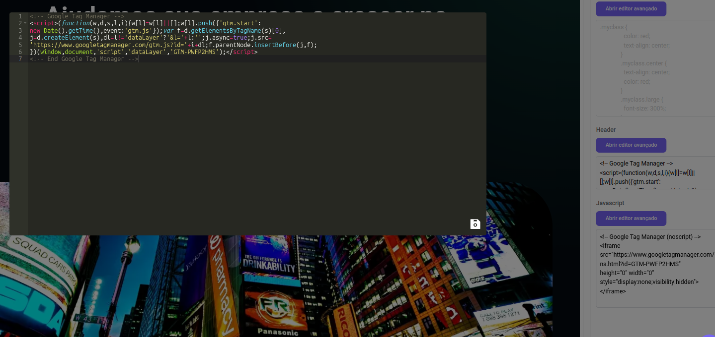Click the Javascript noscript iframe textarea
The height and width of the screenshot is (337, 715).
[x=655, y=268]
